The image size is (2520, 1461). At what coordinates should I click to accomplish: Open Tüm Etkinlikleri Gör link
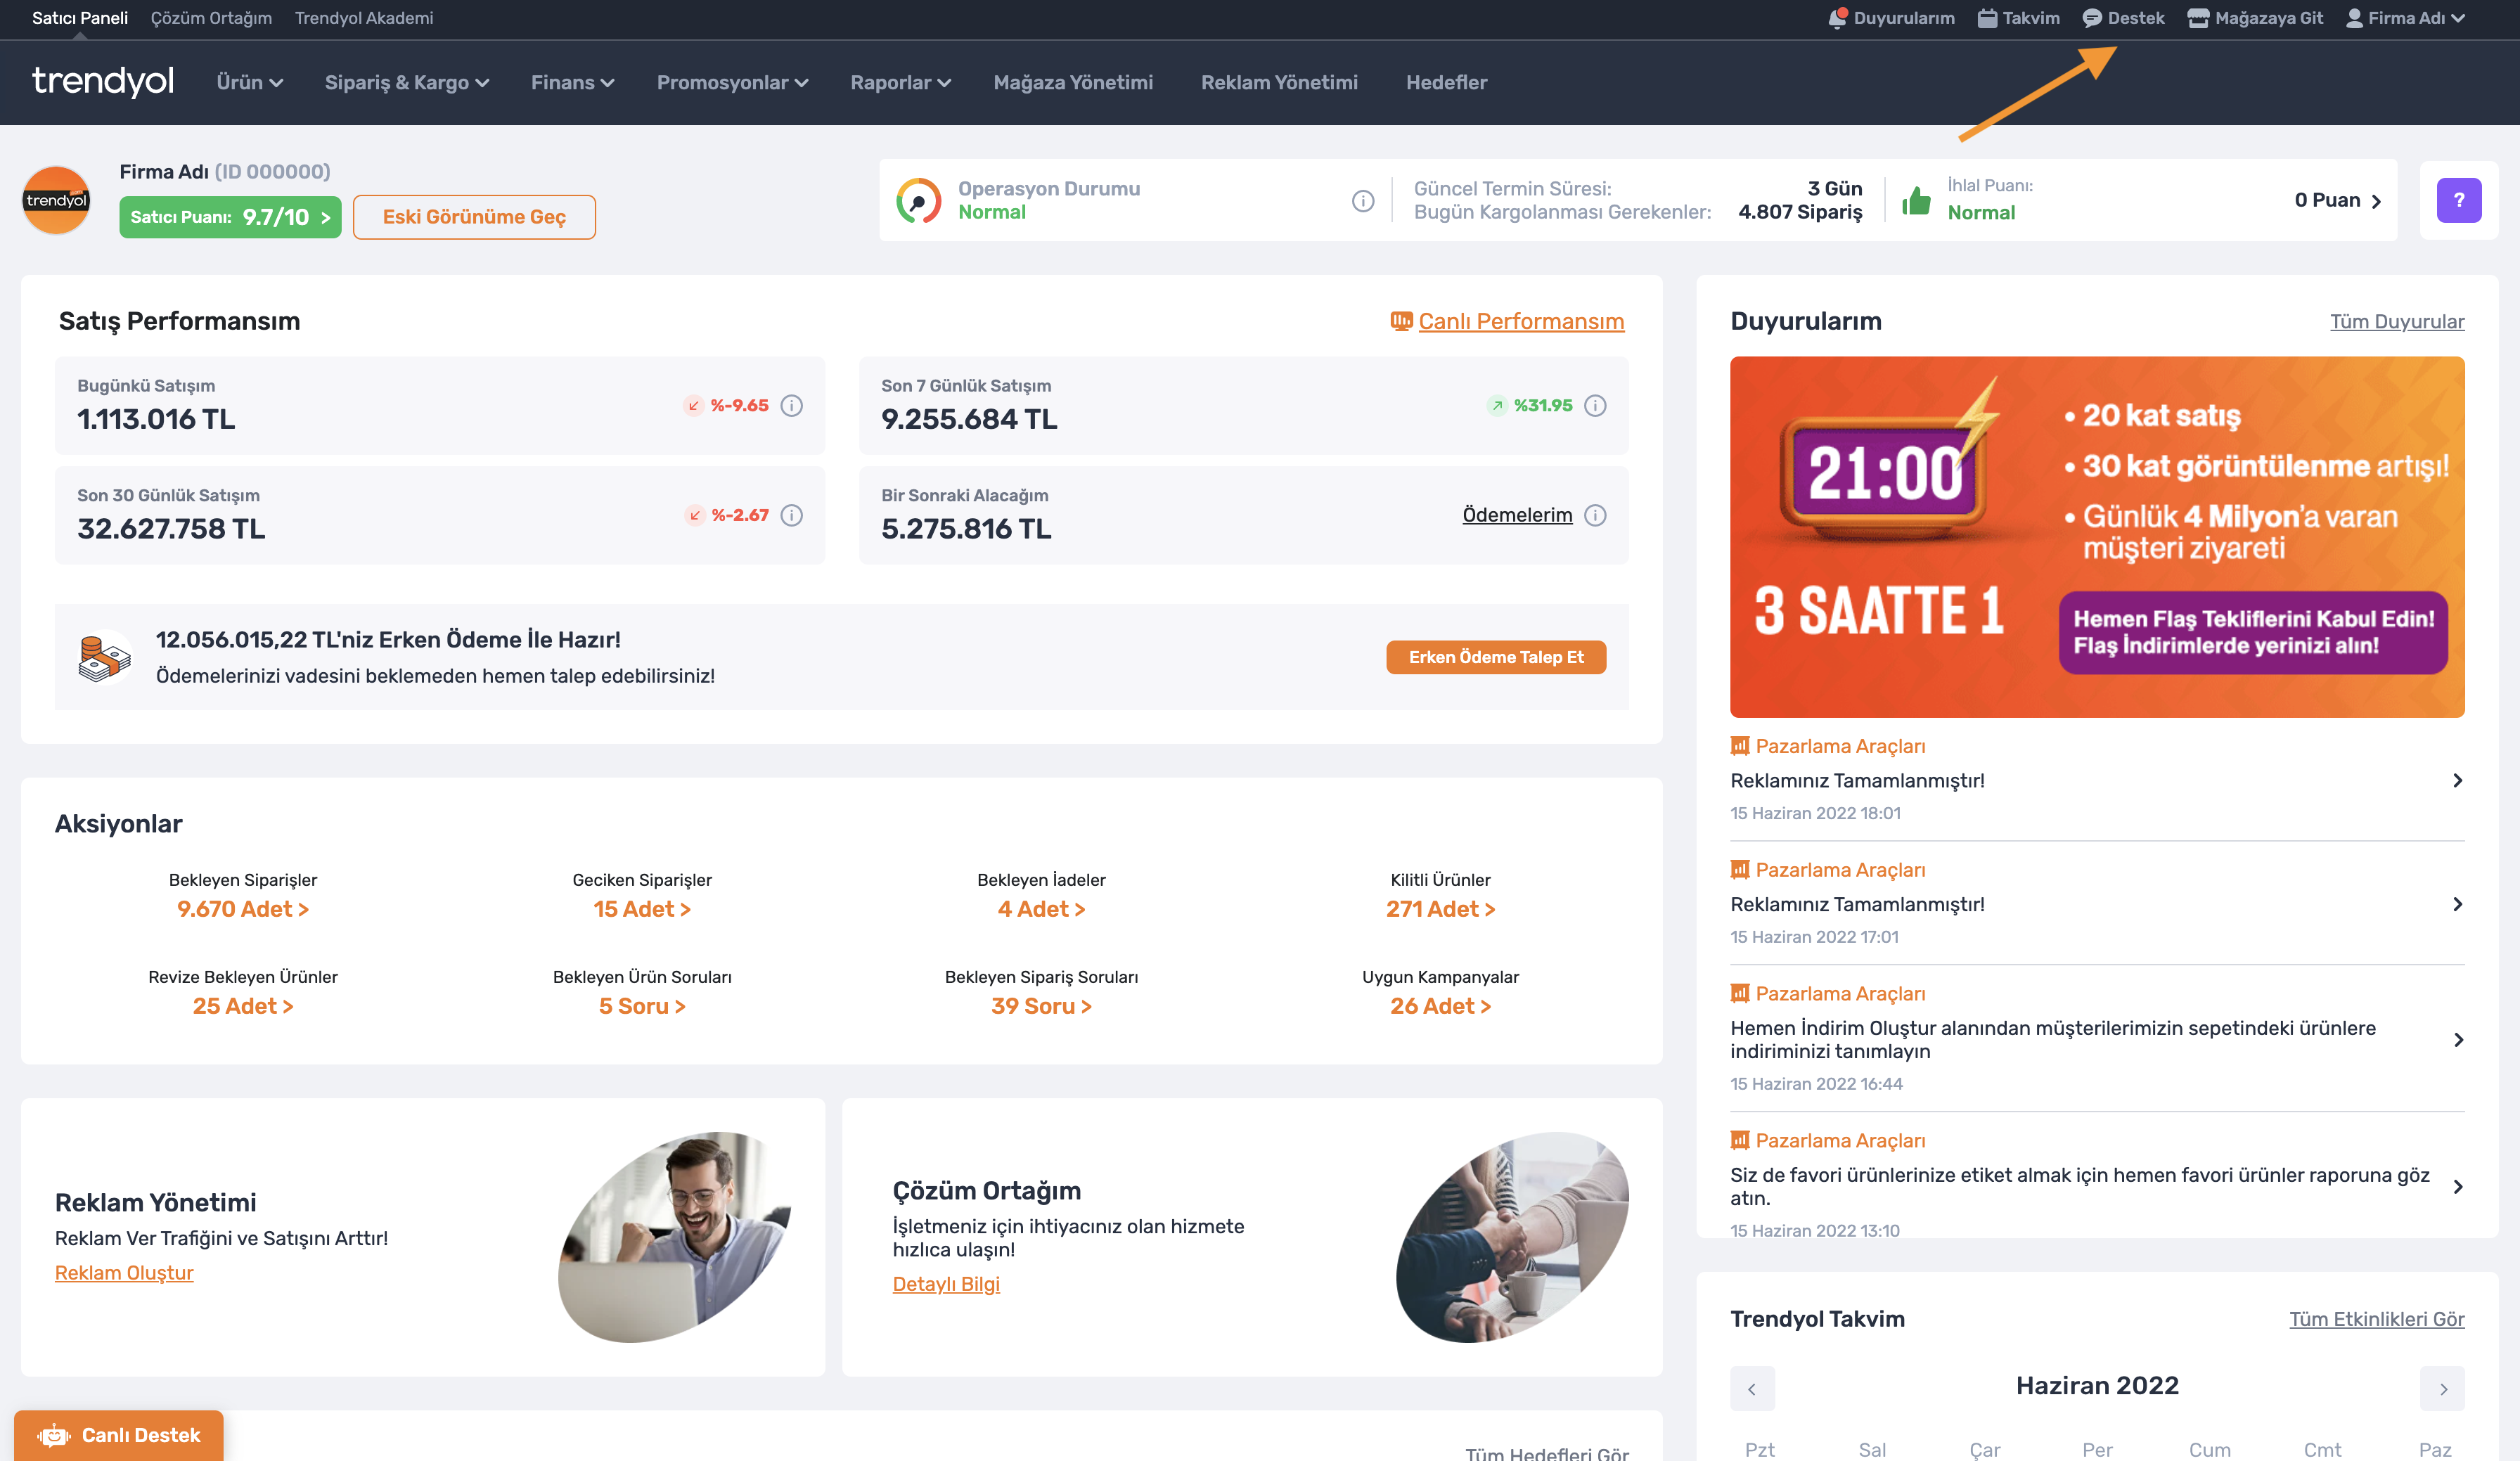2377,1319
